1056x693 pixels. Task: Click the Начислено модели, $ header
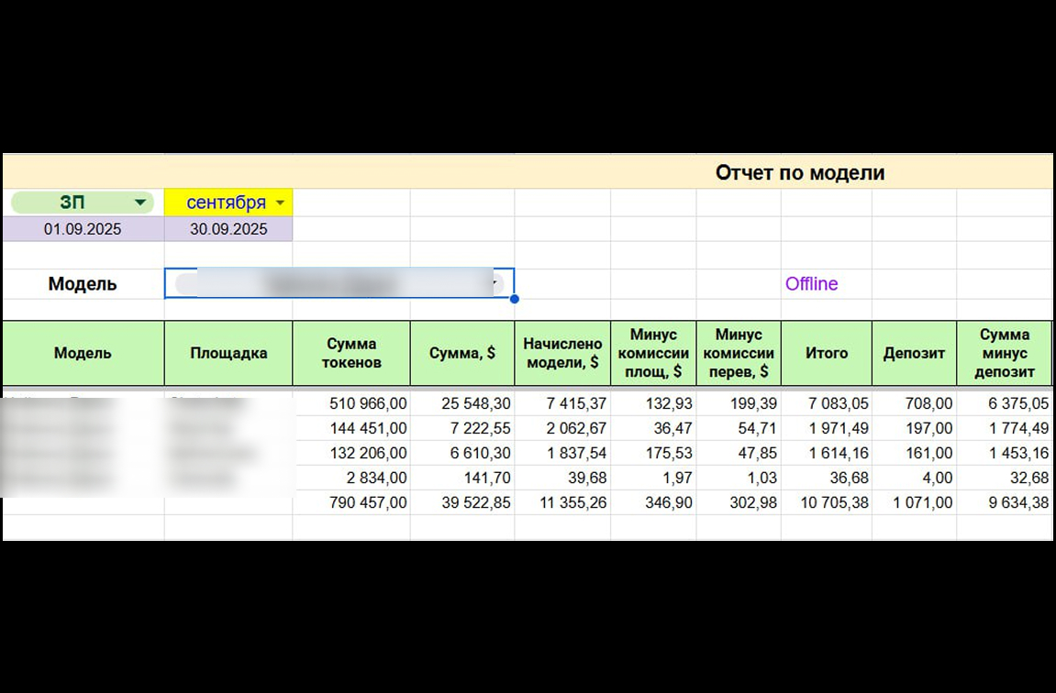click(x=562, y=353)
